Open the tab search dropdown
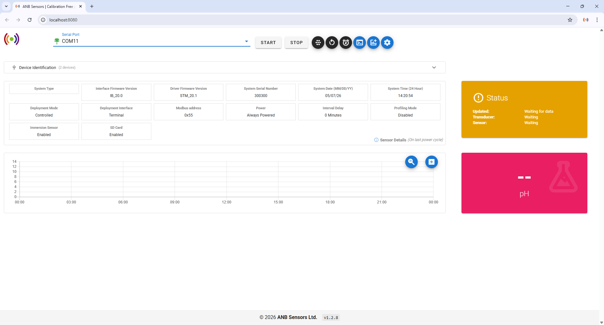Viewport: 604px width, 325px height. click(6, 6)
